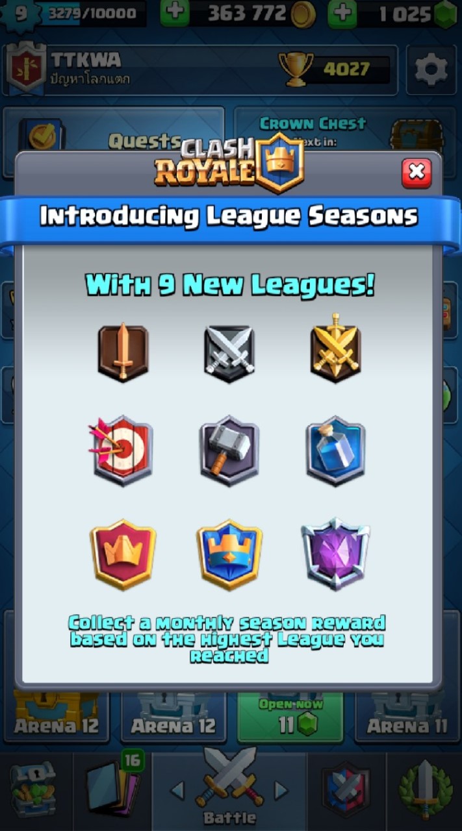Screen dimensions: 462x831
Task: Select the blue crown league badge
Action: click(229, 554)
